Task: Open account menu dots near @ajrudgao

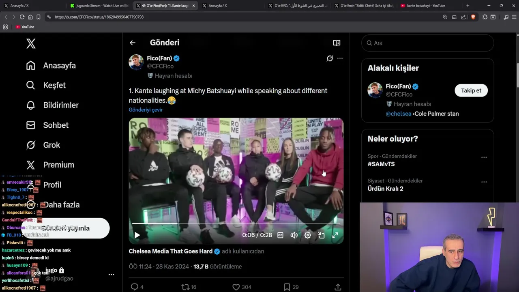Action: (x=111, y=275)
